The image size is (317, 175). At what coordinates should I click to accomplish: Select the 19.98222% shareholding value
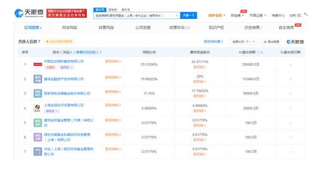149,79
